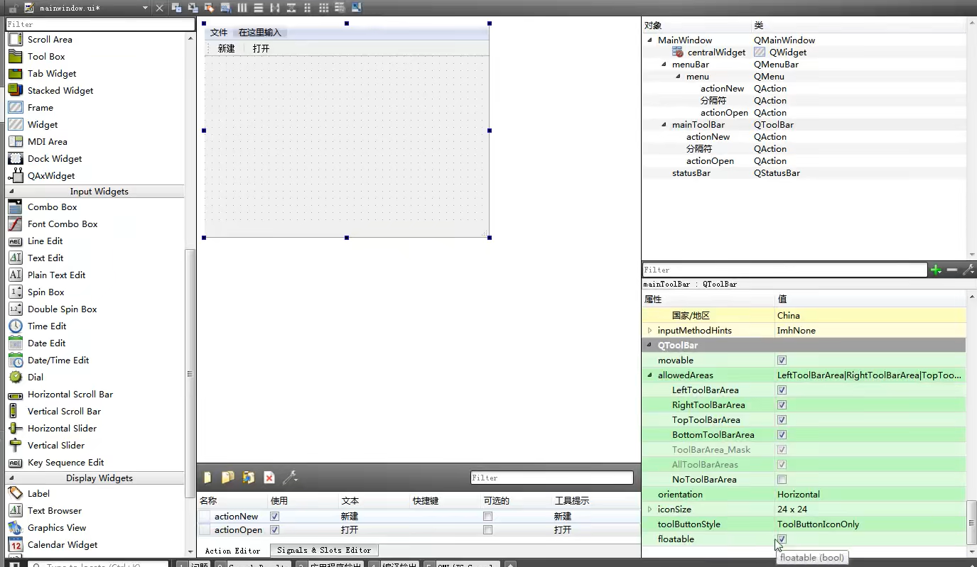
Task: Apply Lay Out Horizontally from top toolbar
Action: pyautogui.click(x=242, y=8)
